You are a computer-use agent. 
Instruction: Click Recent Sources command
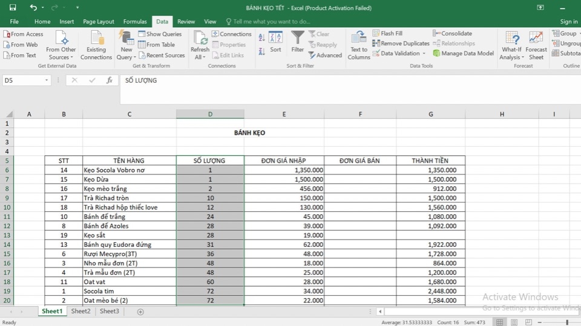tap(162, 56)
